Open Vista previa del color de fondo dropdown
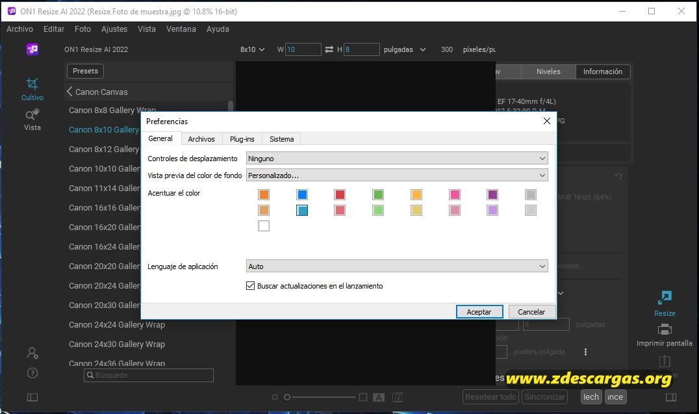This screenshot has width=699, height=414. (397, 175)
